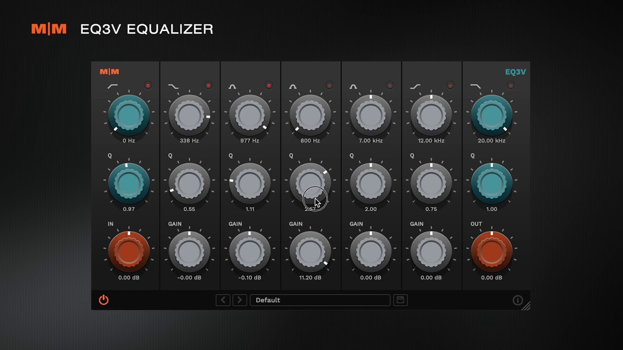Toggle the band LED above the 977 Hz knob
Image resolution: width=623 pixels, height=350 pixels.
click(x=269, y=86)
